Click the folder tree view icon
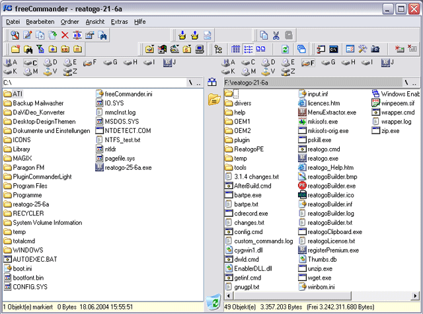Viewport: 423px width, 314px height. (x=218, y=50)
